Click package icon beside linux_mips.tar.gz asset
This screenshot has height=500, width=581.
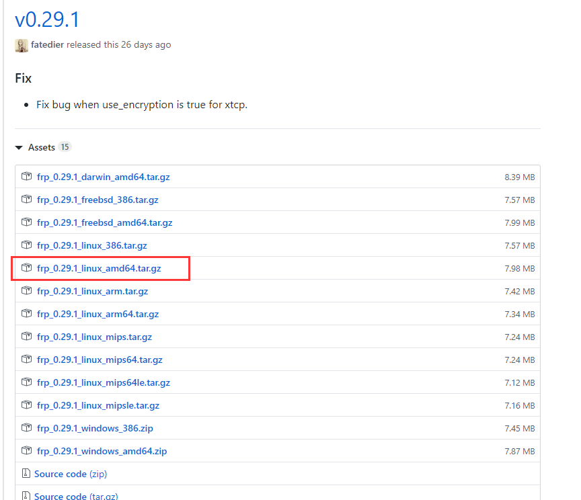(x=27, y=336)
